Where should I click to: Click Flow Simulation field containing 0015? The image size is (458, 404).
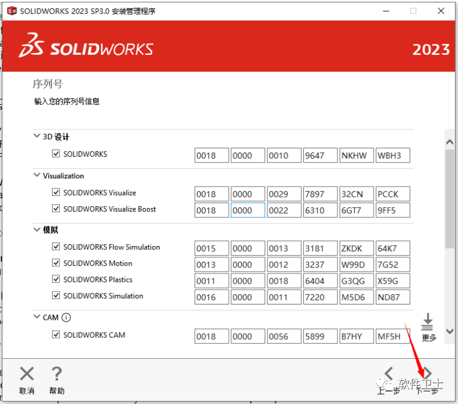point(212,248)
